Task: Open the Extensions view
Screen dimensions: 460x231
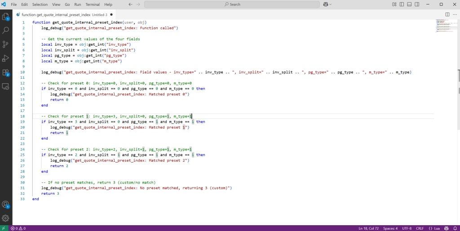Action: coord(6,72)
